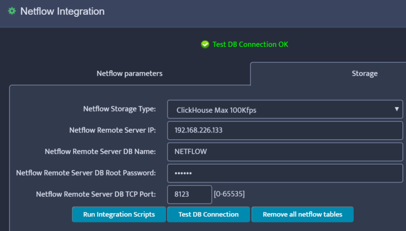Click the Netflow Integration header title
The width and height of the screenshot is (406, 231).
coord(62,11)
